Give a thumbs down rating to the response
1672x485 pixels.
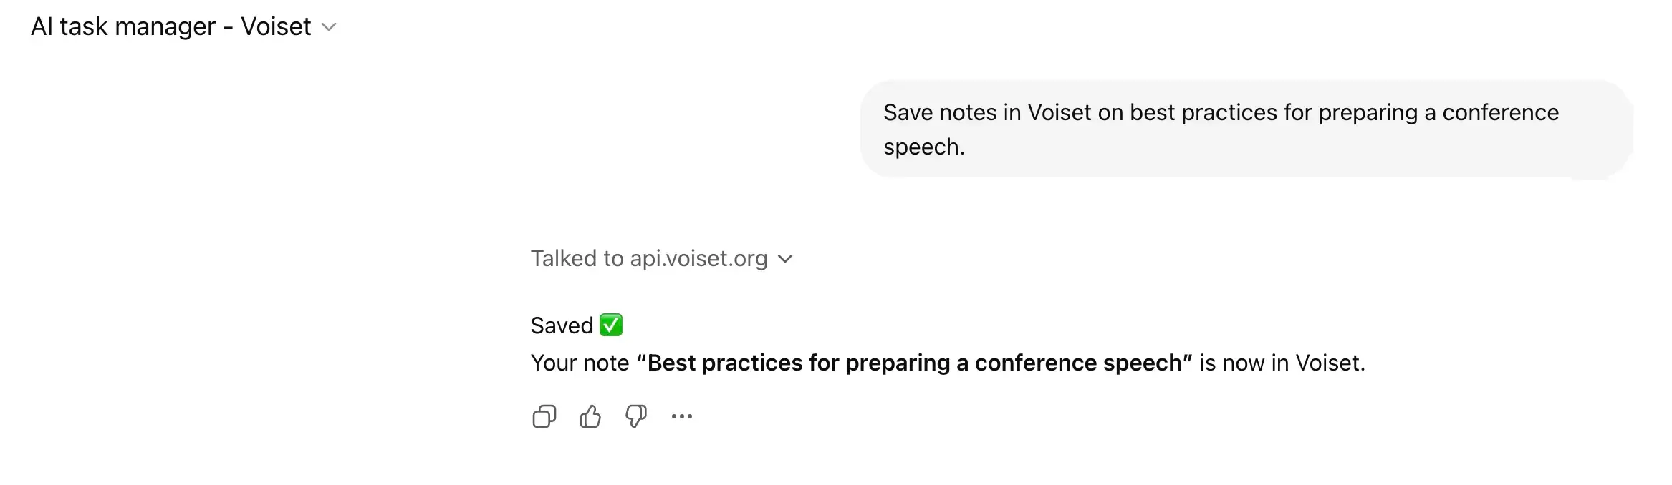click(636, 416)
